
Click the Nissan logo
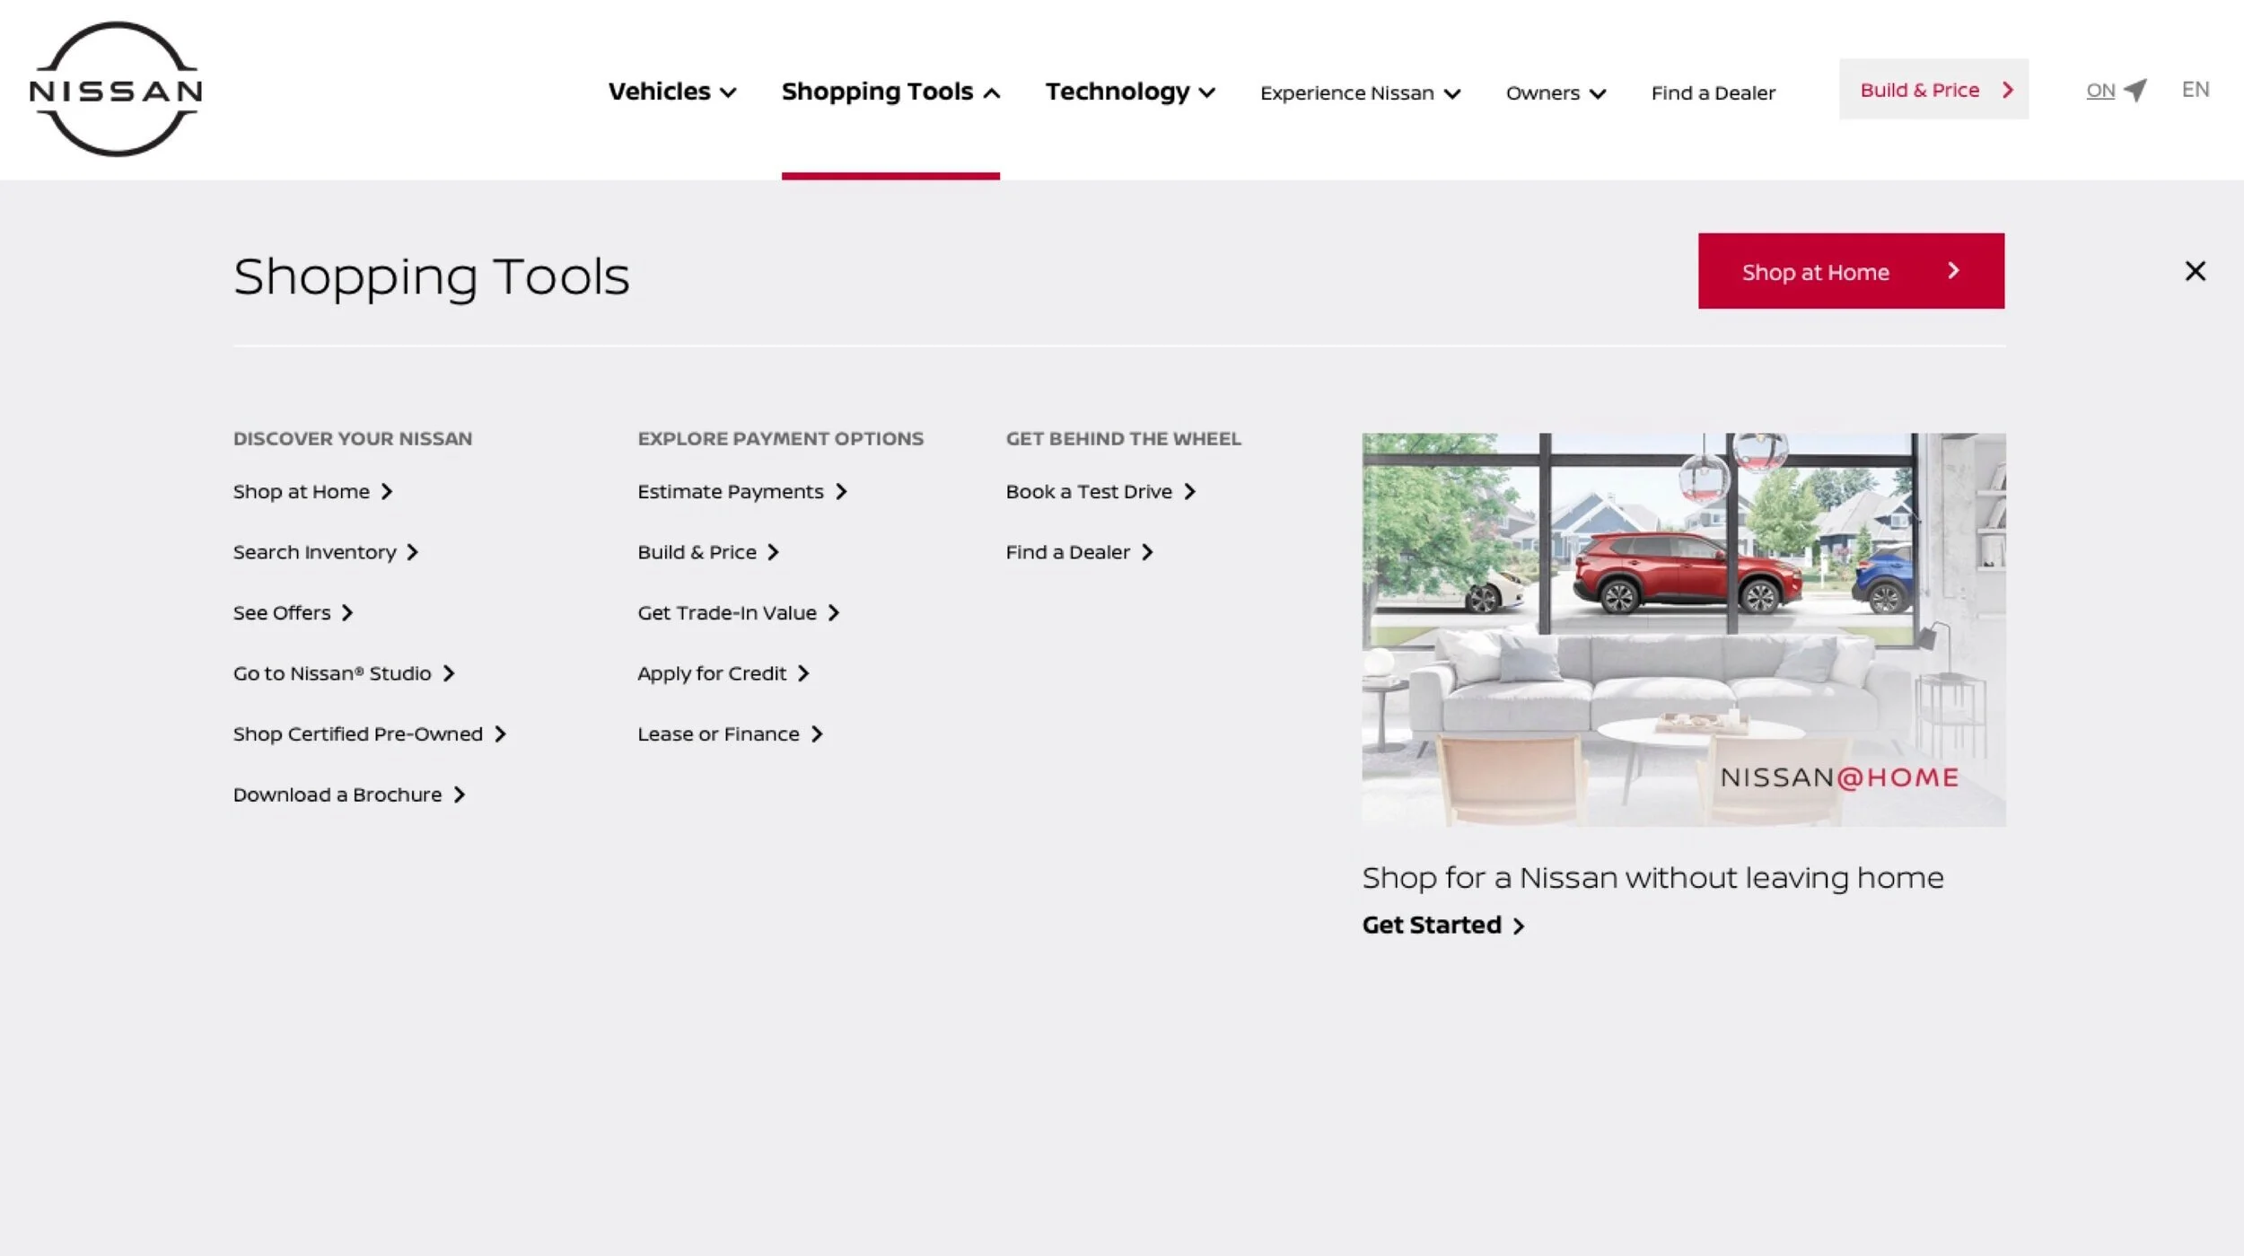coord(117,90)
